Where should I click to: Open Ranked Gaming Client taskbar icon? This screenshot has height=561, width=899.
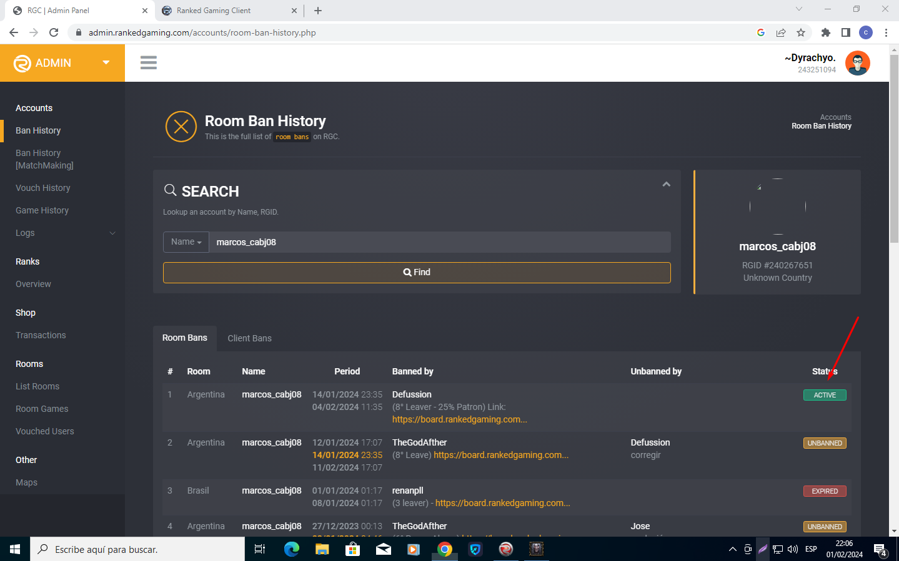pos(506,549)
